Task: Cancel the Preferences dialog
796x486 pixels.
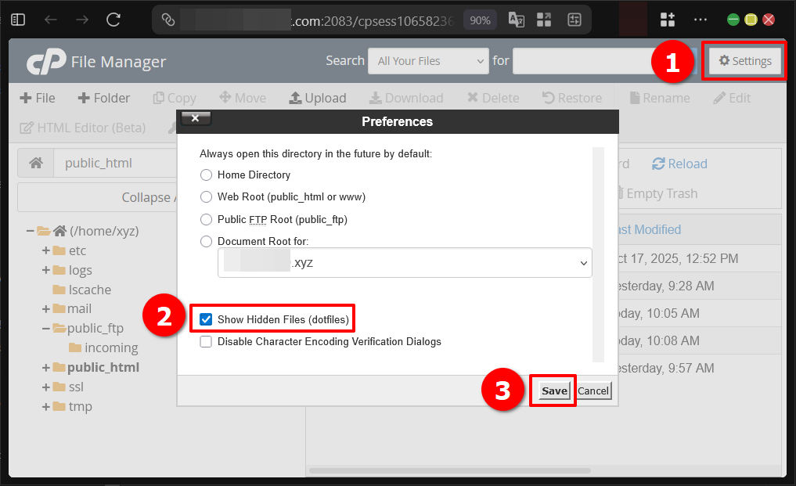Action: click(x=593, y=390)
